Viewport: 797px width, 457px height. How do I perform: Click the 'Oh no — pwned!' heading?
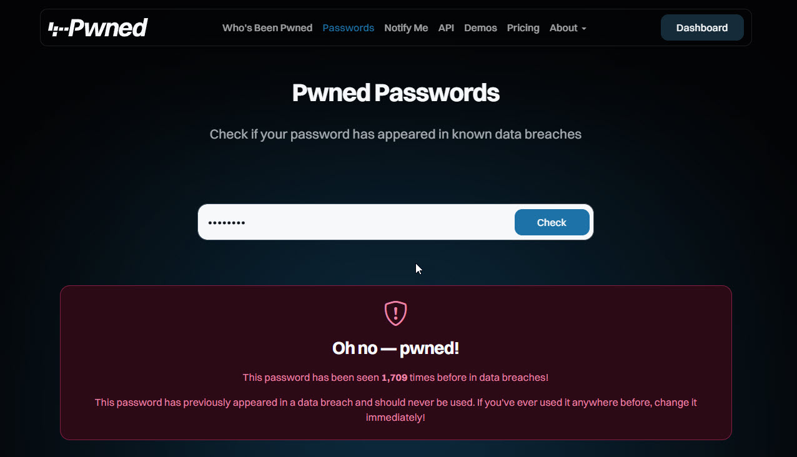coord(395,348)
